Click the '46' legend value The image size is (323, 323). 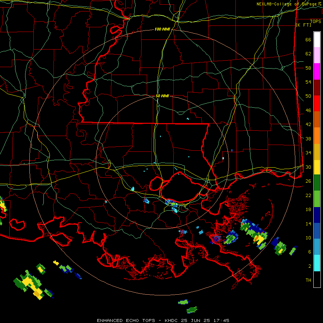coord(308,111)
